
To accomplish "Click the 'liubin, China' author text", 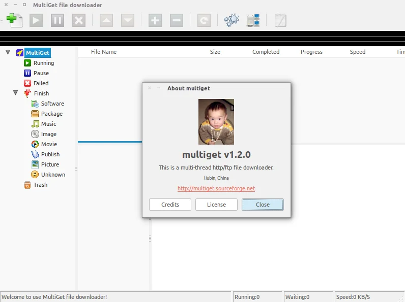I will (216, 178).
